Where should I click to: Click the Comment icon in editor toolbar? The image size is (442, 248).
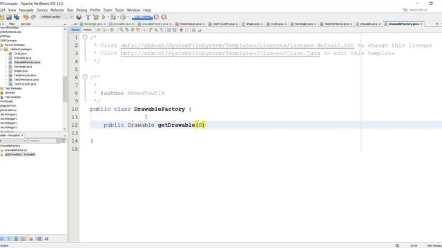(x=194, y=30)
